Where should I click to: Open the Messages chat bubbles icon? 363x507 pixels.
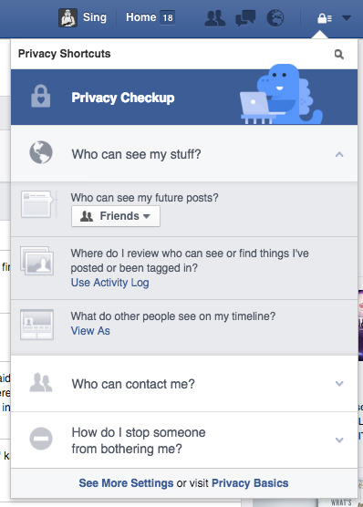coord(245,18)
